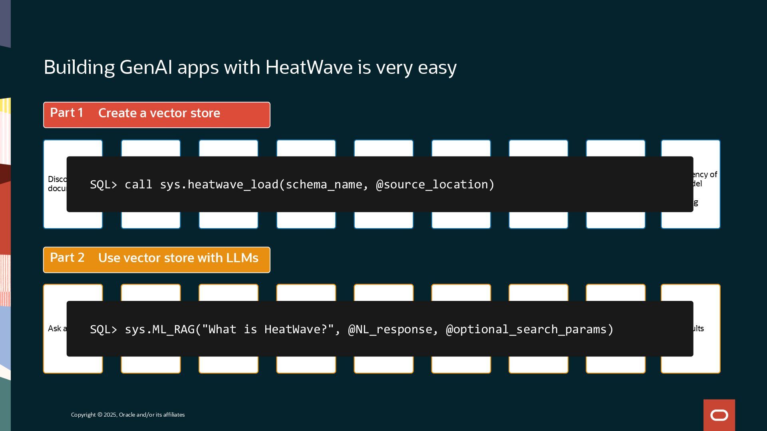Click the 'Use vector store with LLMs' heading text
The height and width of the screenshot is (431, 767).
pyautogui.click(x=178, y=258)
